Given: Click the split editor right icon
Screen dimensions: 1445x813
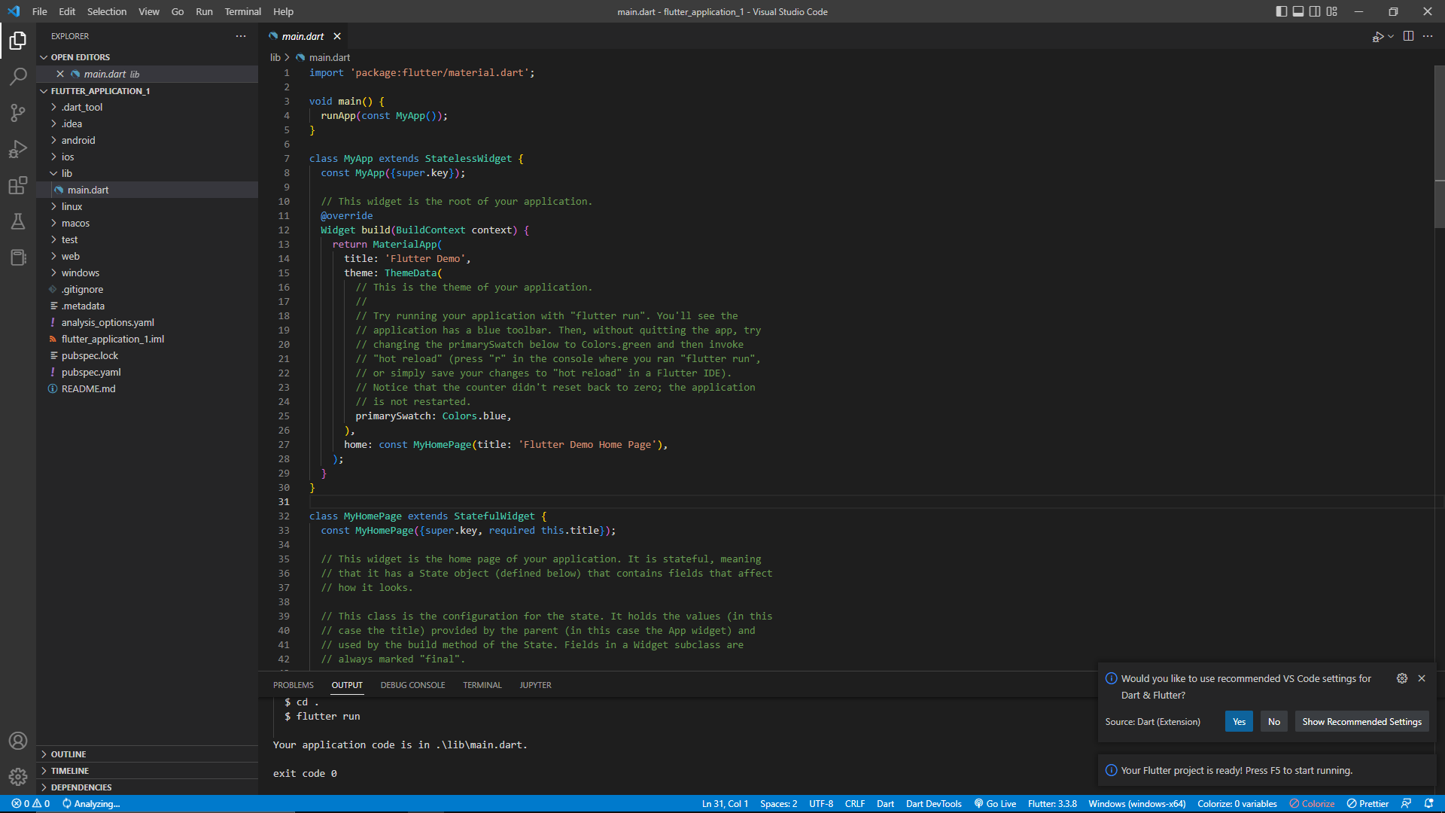Looking at the screenshot, I should pos(1408,36).
